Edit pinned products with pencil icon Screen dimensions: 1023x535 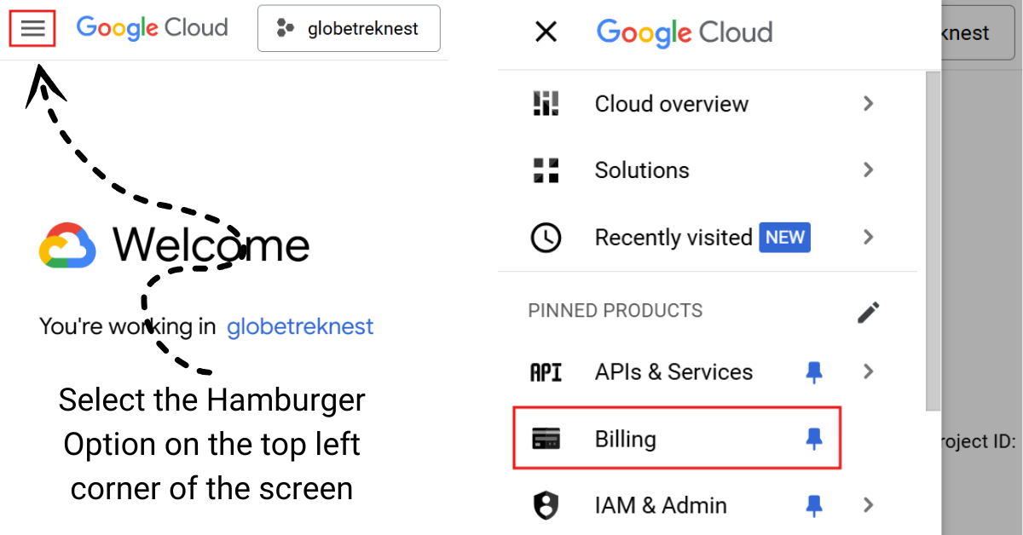click(x=868, y=313)
